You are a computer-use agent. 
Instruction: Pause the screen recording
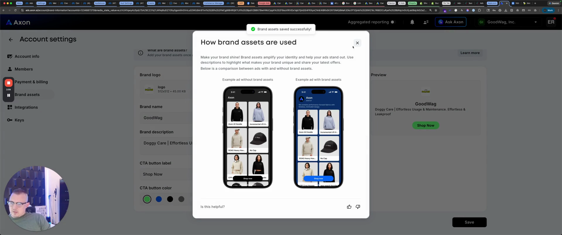point(8,95)
